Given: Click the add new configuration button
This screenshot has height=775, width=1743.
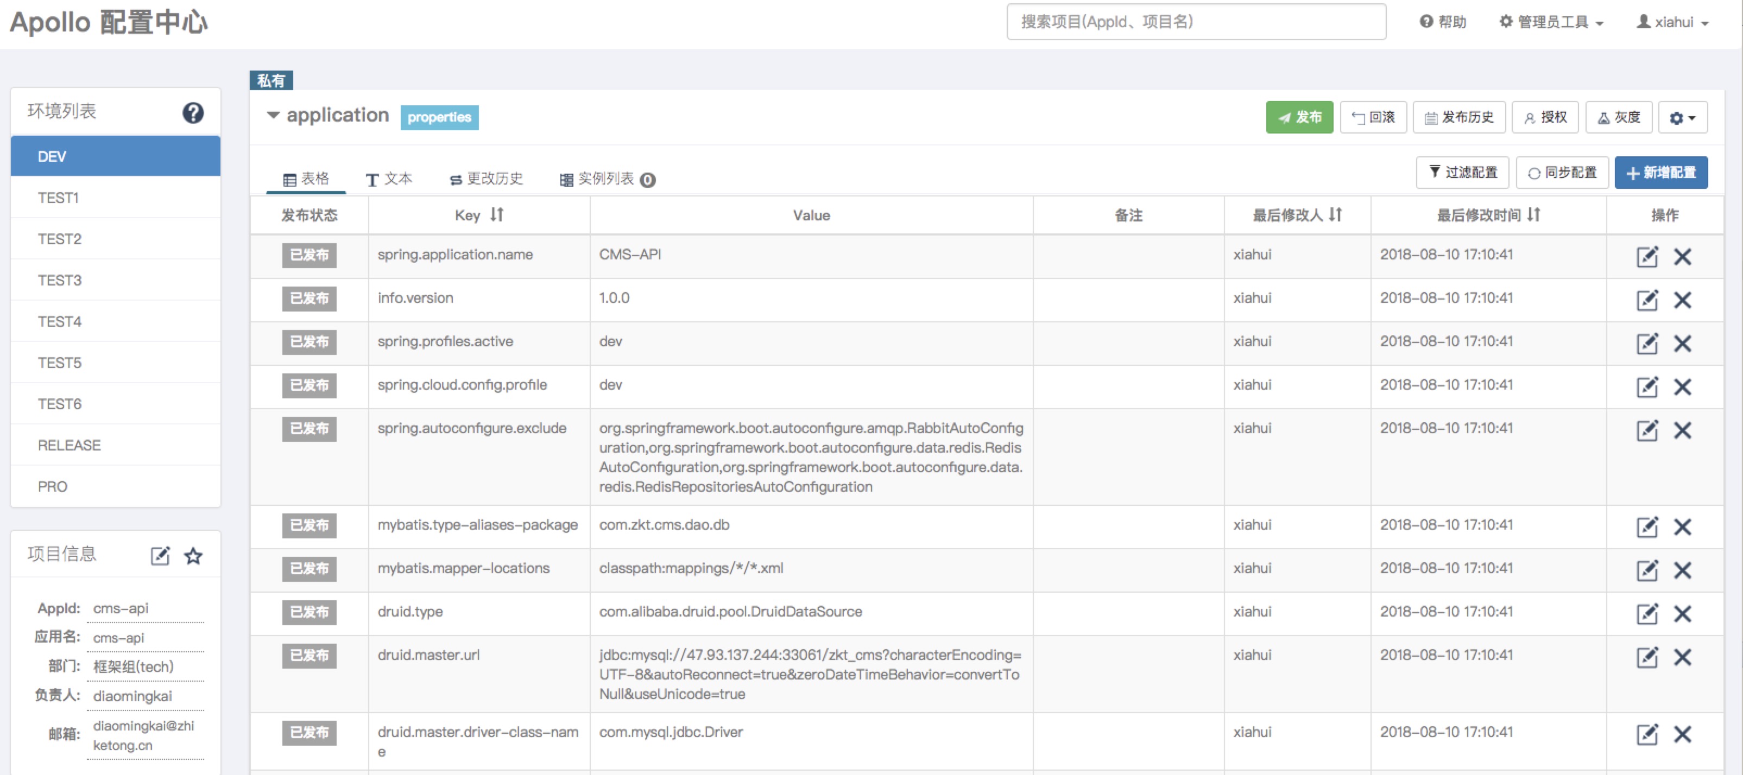Looking at the screenshot, I should pyautogui.click(x=1660, y=173).
